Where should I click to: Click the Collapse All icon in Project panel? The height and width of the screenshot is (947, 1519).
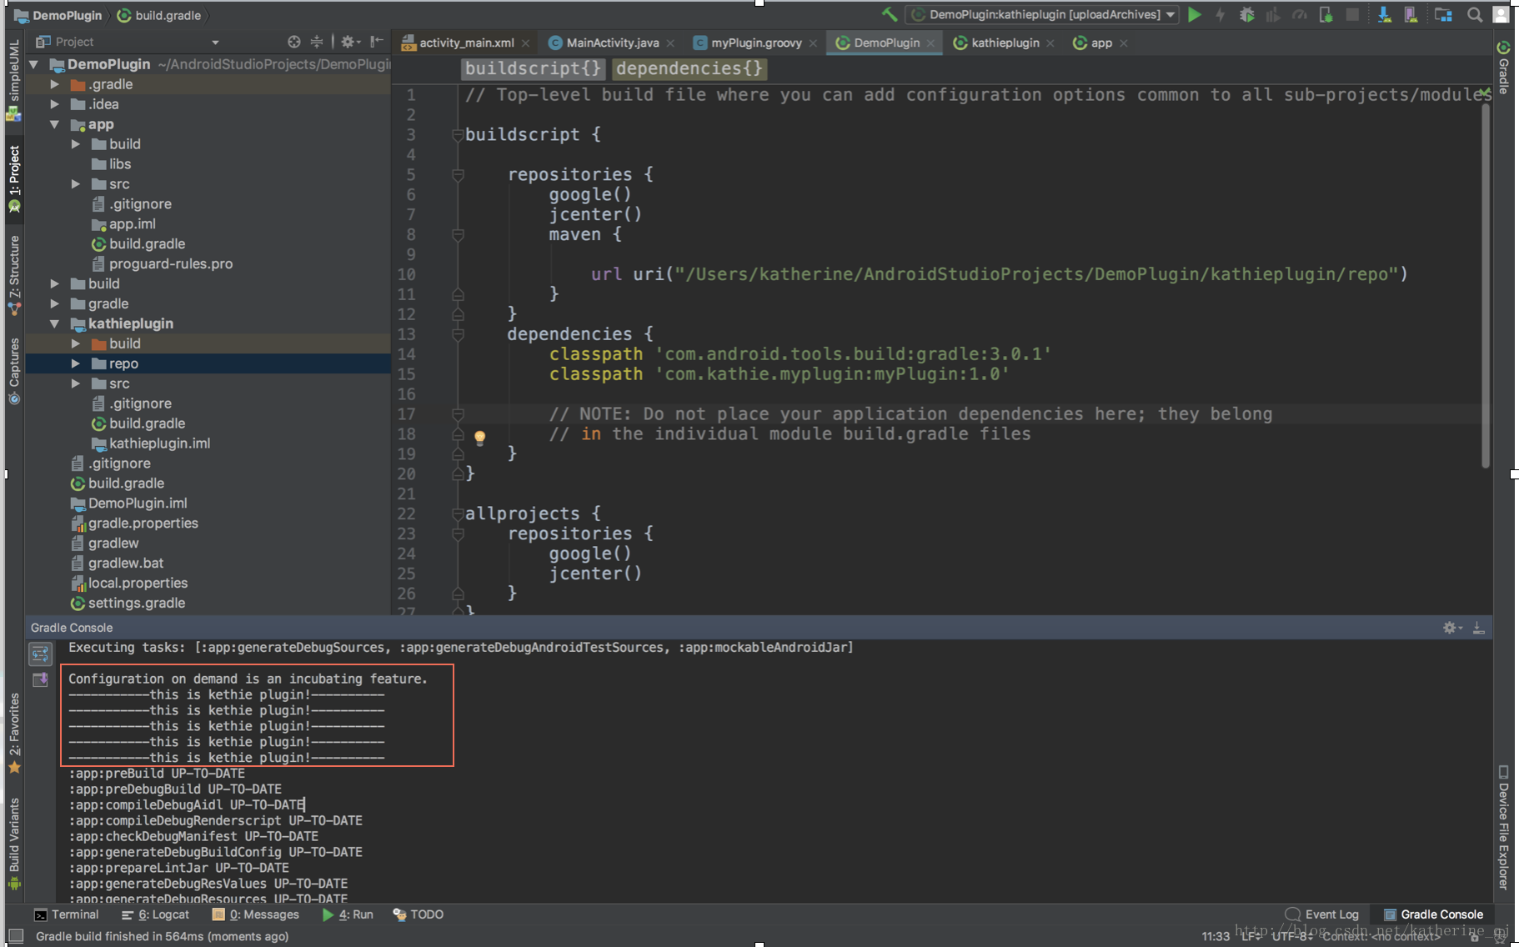click(317, 42)
